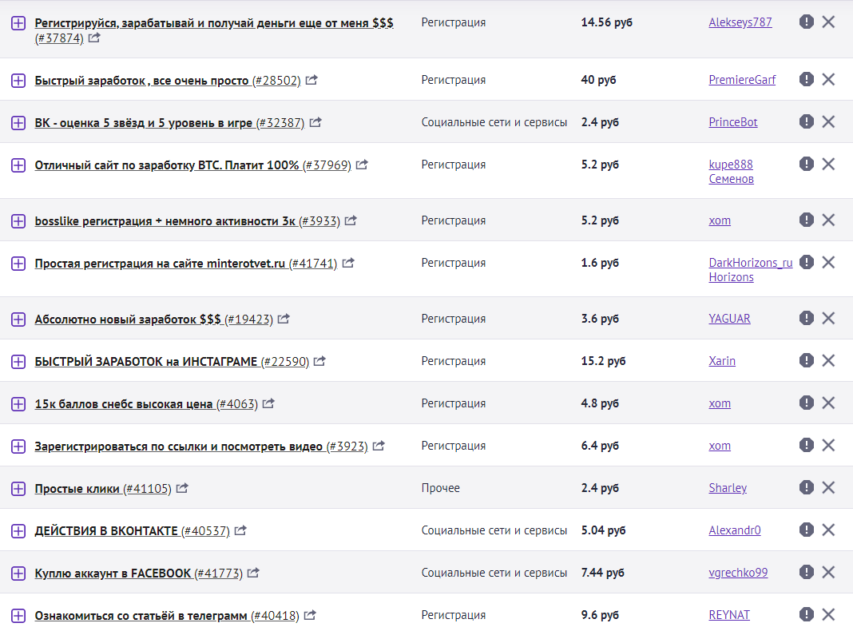The height and width of the screenshot is (635, 853).
Task: Expand the 15к баллов снебс row
Action: 18,404
